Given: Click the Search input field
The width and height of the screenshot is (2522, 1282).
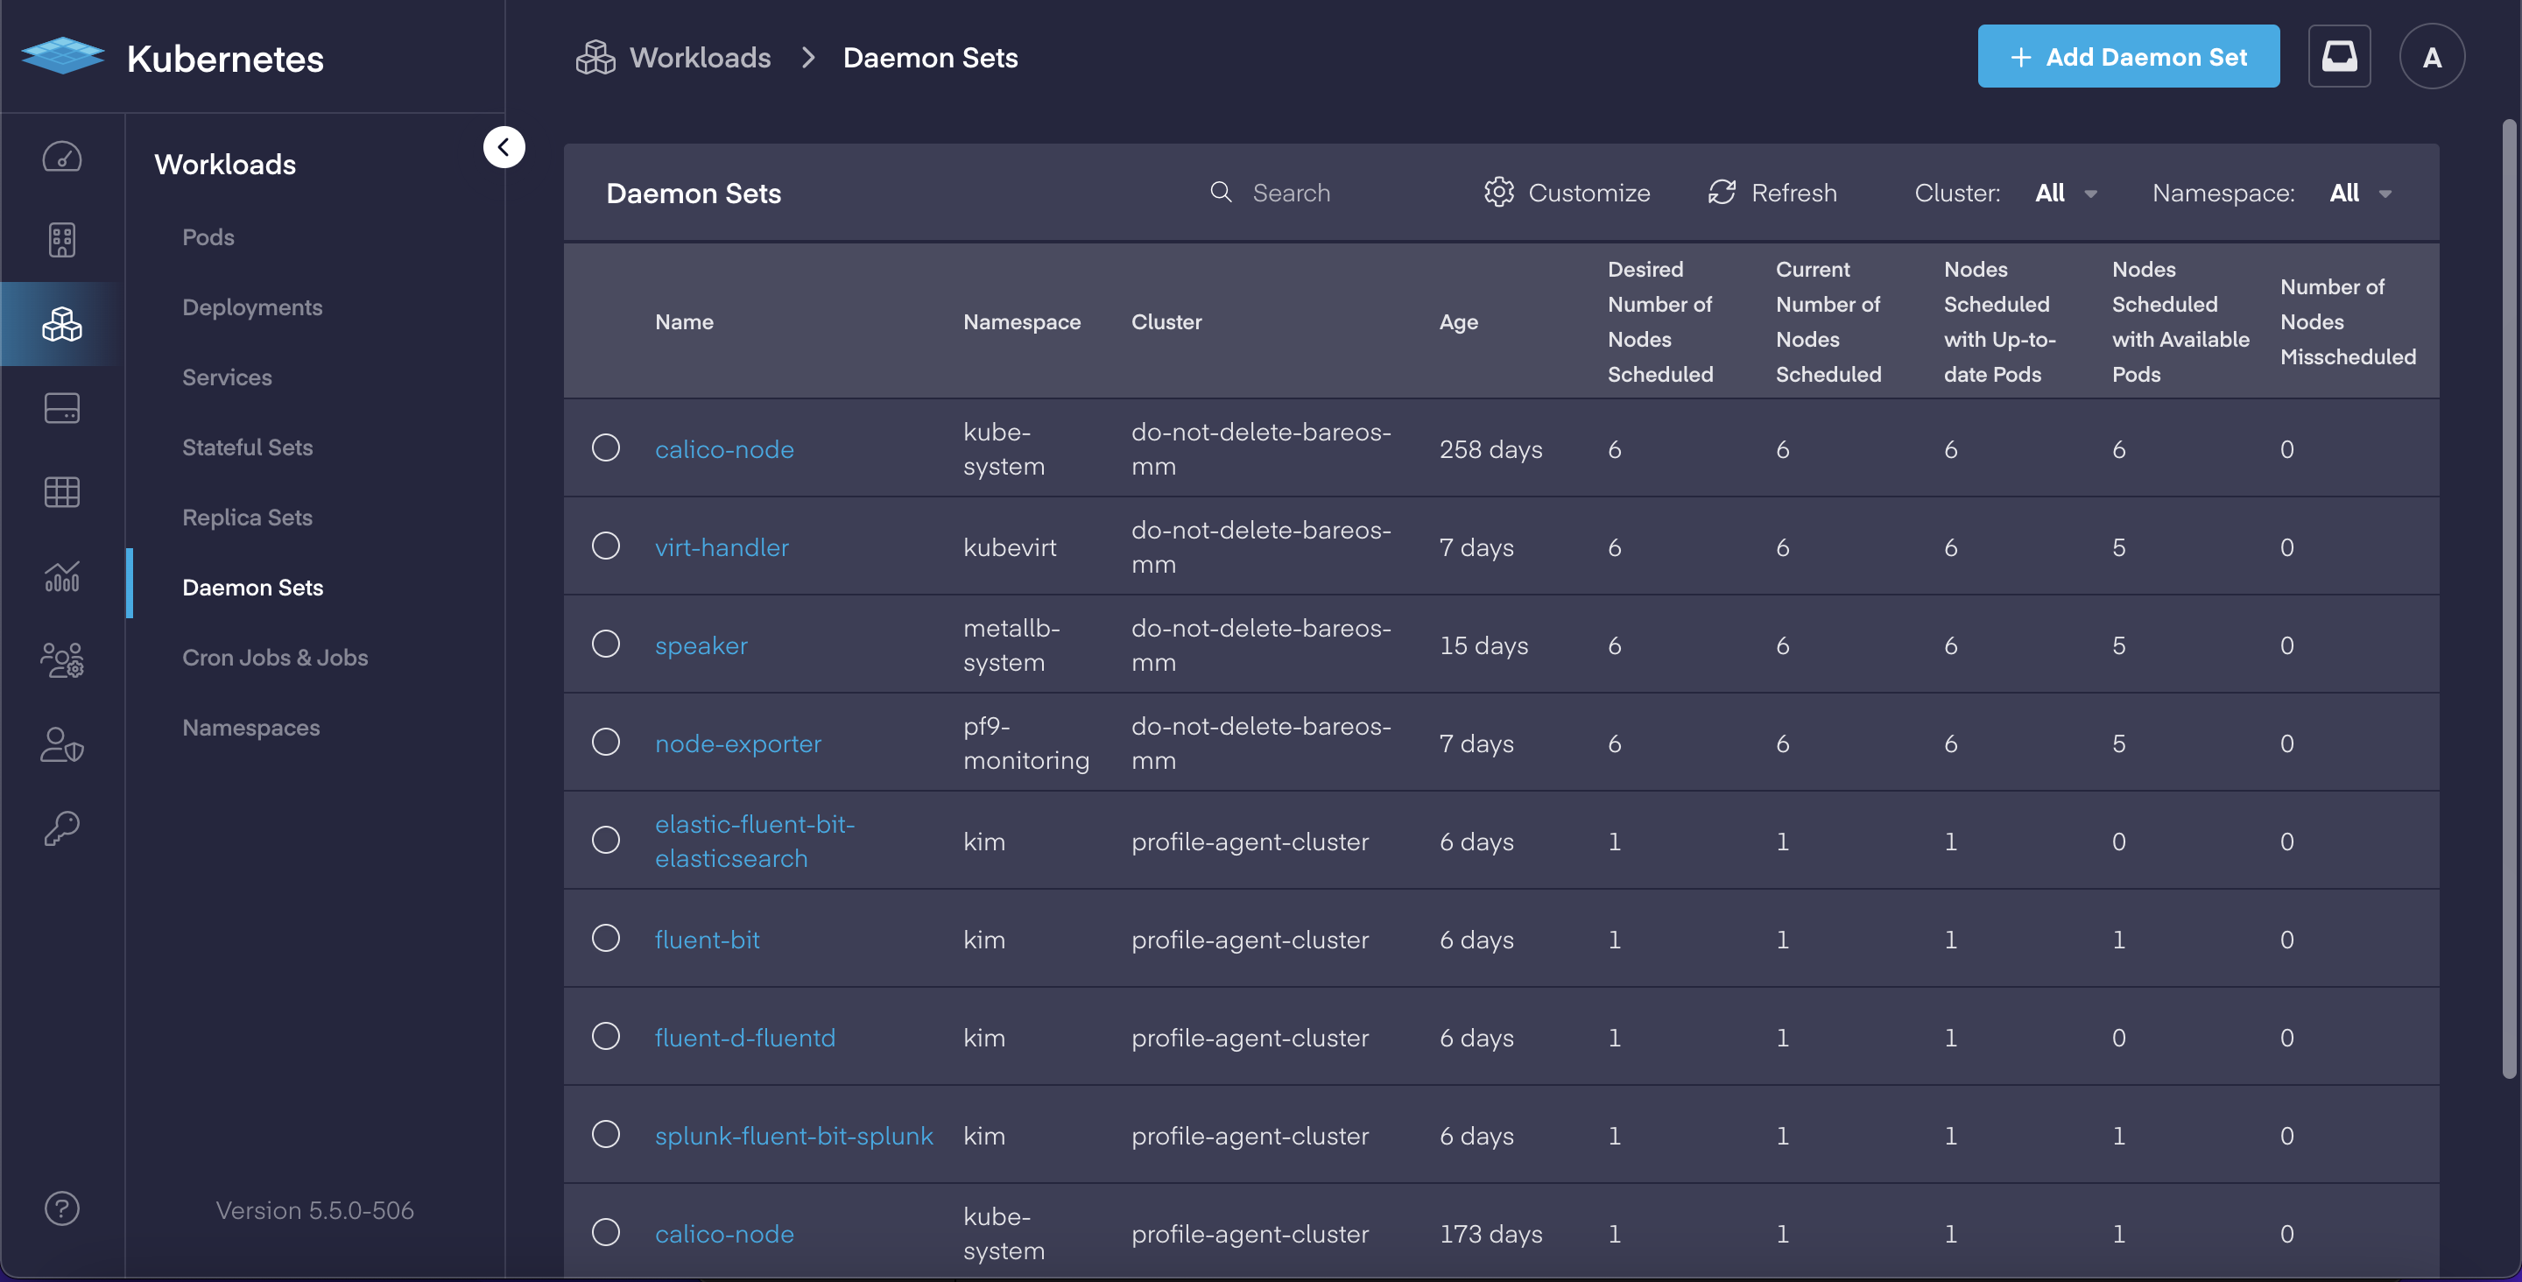Looking at the screenshot, I should pyautogui.click(x=1331, y=193).
